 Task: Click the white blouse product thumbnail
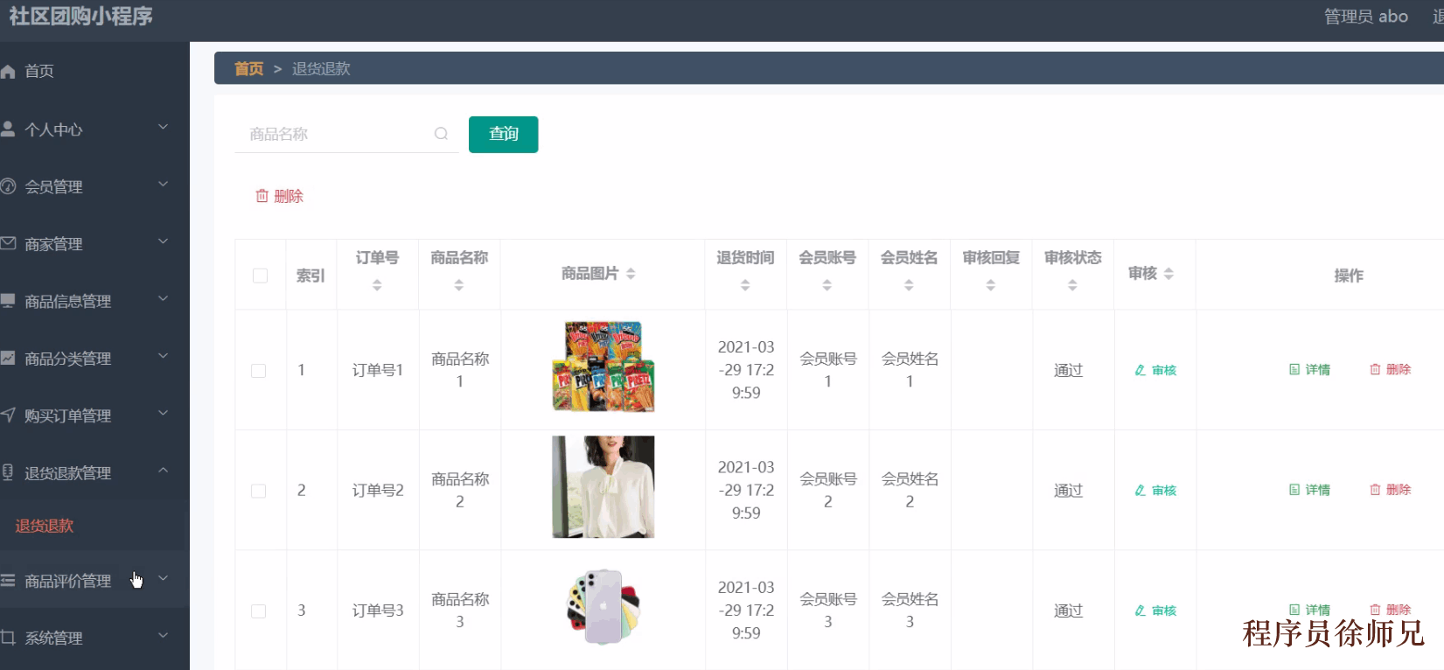tap(603, 487)
